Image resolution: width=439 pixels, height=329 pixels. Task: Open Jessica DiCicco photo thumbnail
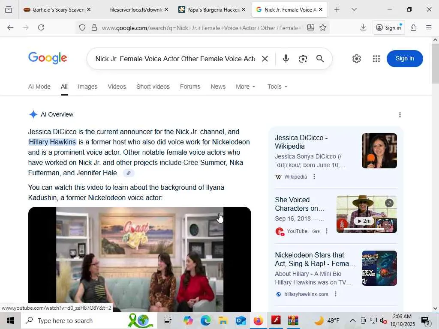379,151
